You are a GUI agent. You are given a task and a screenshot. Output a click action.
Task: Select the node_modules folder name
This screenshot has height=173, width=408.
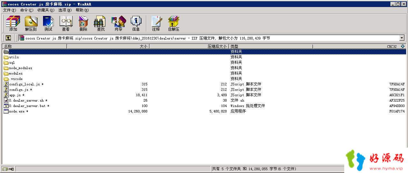(x=21, y=68)
